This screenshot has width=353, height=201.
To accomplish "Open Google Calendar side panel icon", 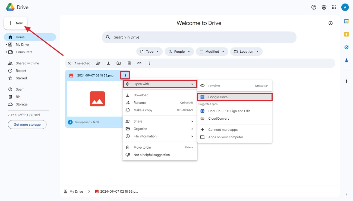I will pyautogui.click(x=346, y=21).
